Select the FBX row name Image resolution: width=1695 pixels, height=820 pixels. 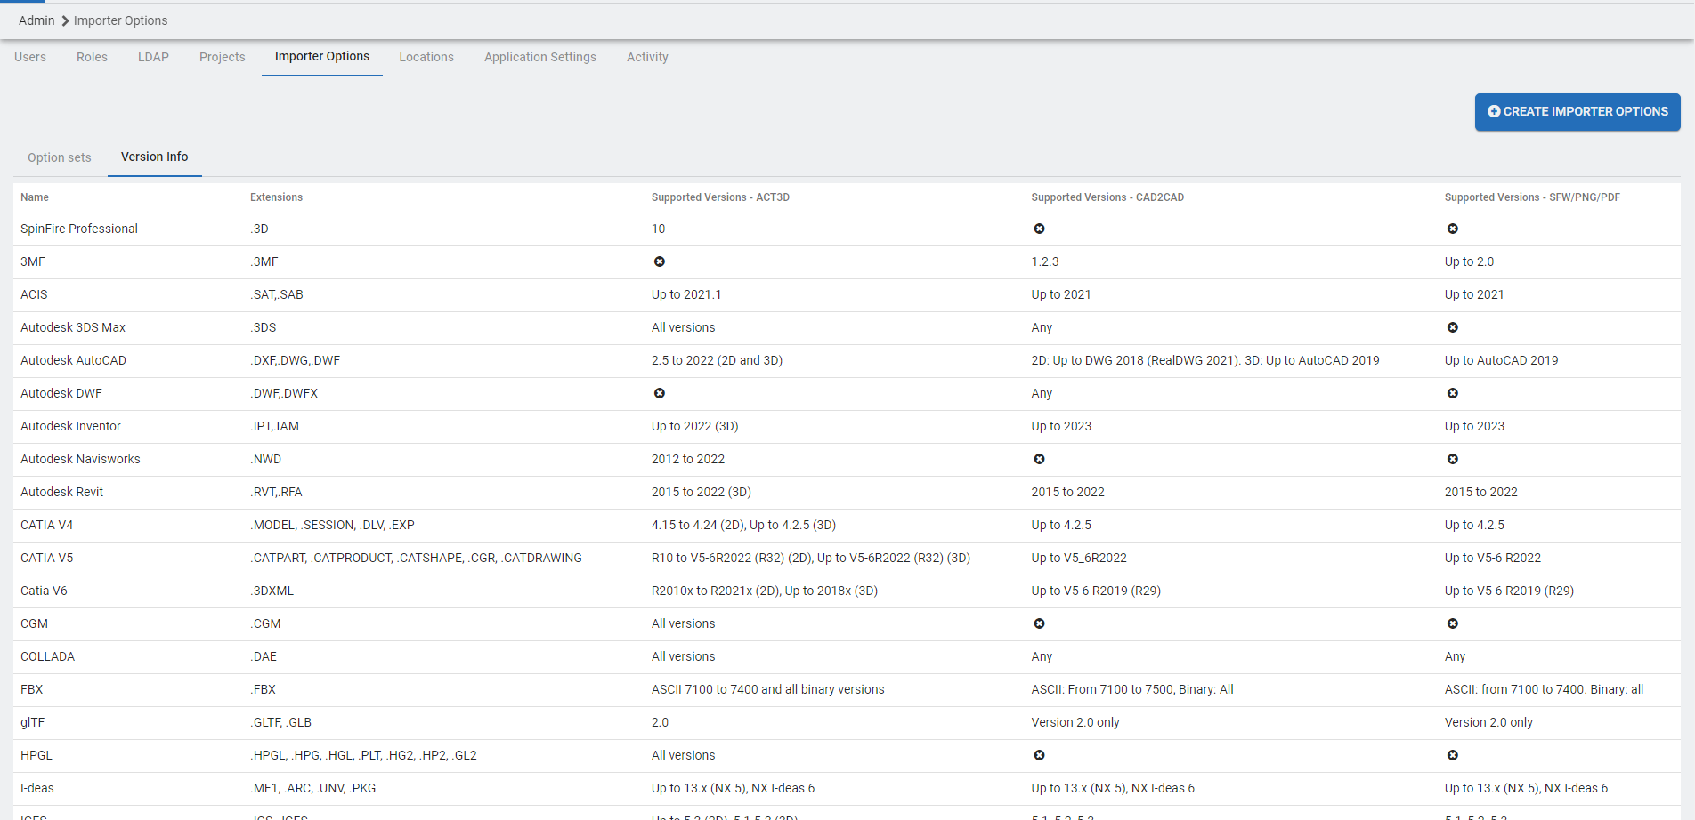click(x=32, y=689)
